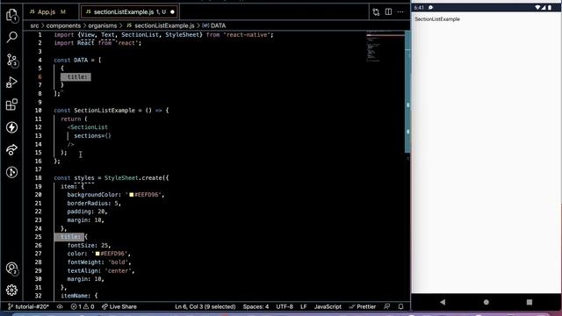Image resolution: width=562 pixels, height=316 pixels.
Task: Tap the notification icon in emulator status bar
Action: (430, 8)
